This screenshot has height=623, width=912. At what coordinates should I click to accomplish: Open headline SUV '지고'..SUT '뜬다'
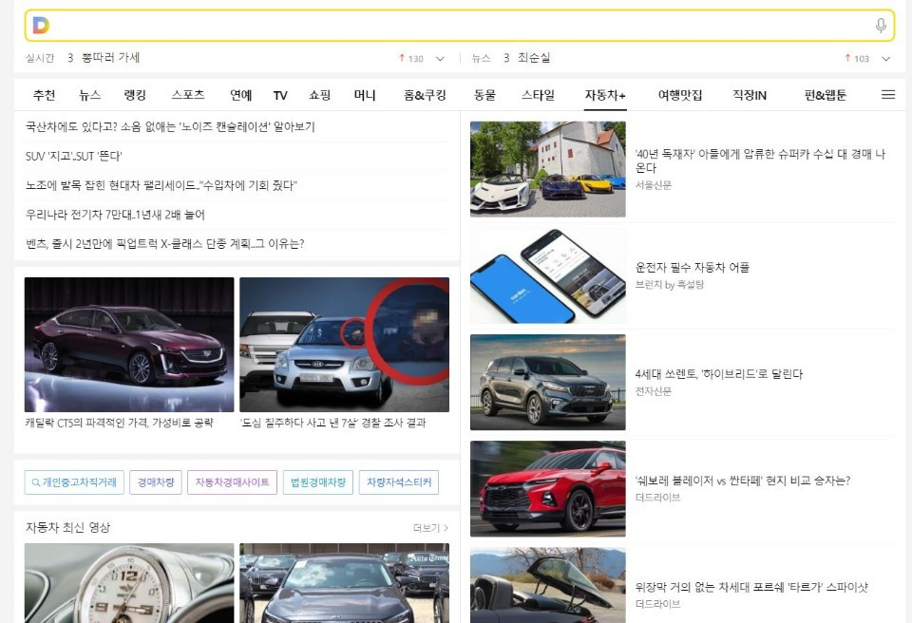pos(73,156)
